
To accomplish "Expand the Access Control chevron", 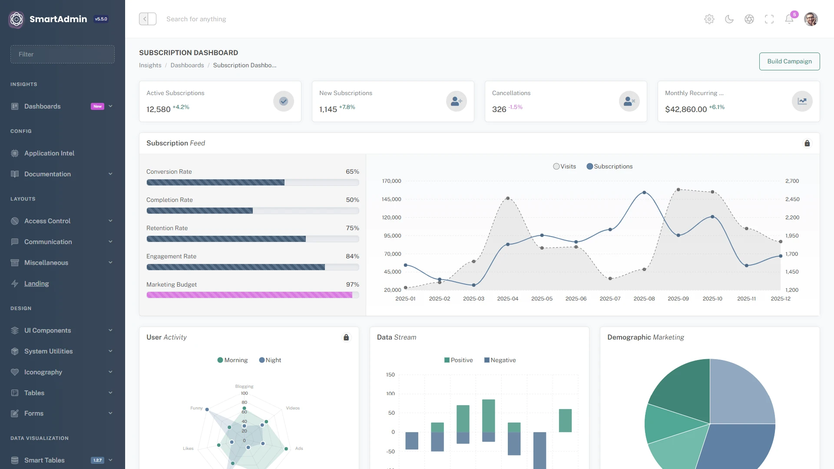I will 110,221.
